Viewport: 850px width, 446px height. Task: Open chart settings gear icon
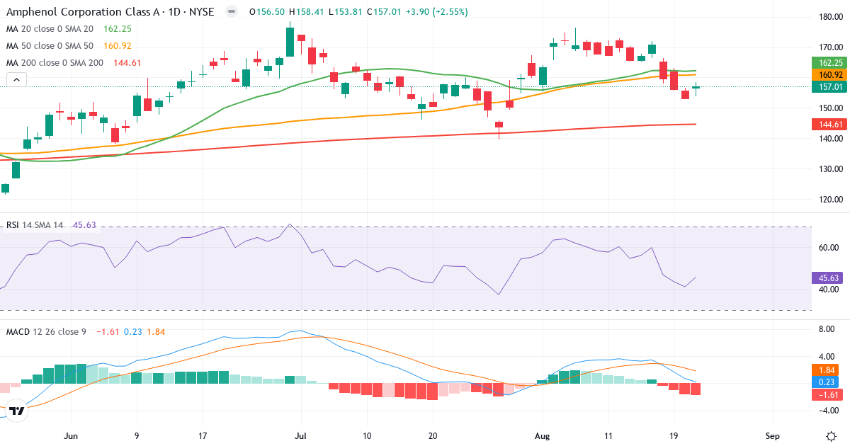tap(830, 435)
